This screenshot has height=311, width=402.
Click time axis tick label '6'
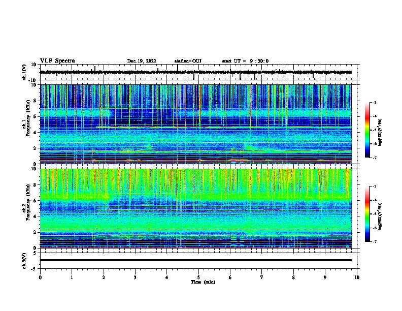click(x=230, y=277)
